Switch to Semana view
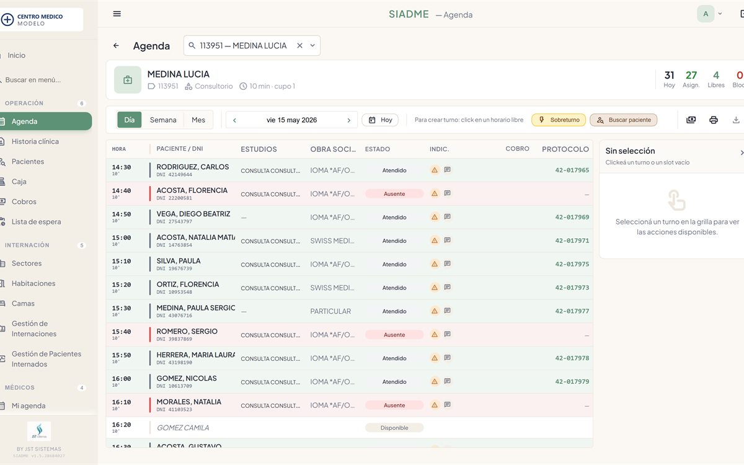 pyautogui.click(x=163, y=120)
